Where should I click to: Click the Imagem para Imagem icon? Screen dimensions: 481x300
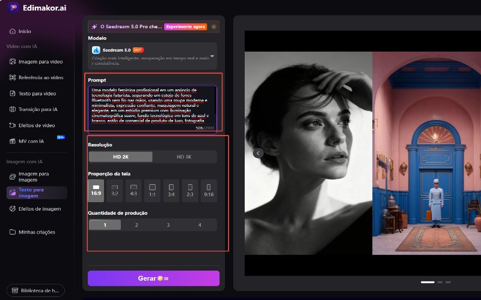(x=12, y=176)
